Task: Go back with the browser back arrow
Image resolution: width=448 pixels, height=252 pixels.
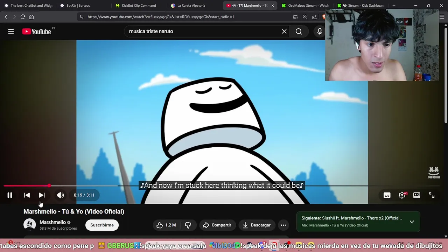Action: click(x=6, y=17)
